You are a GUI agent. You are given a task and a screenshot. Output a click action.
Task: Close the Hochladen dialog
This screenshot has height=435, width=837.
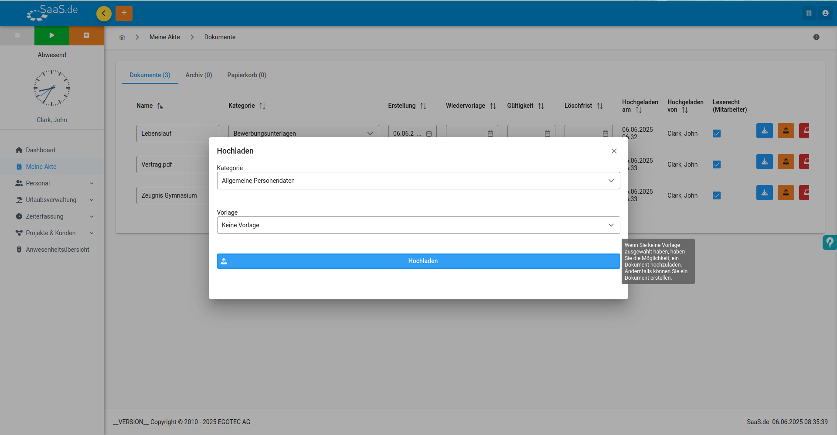[x=614, y=151]
